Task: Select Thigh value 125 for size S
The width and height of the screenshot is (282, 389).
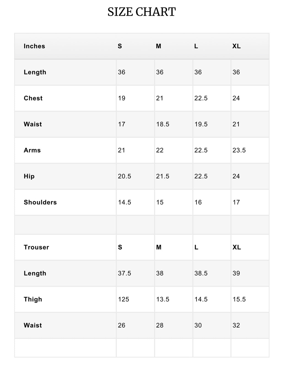Action: tap(123, 299)
